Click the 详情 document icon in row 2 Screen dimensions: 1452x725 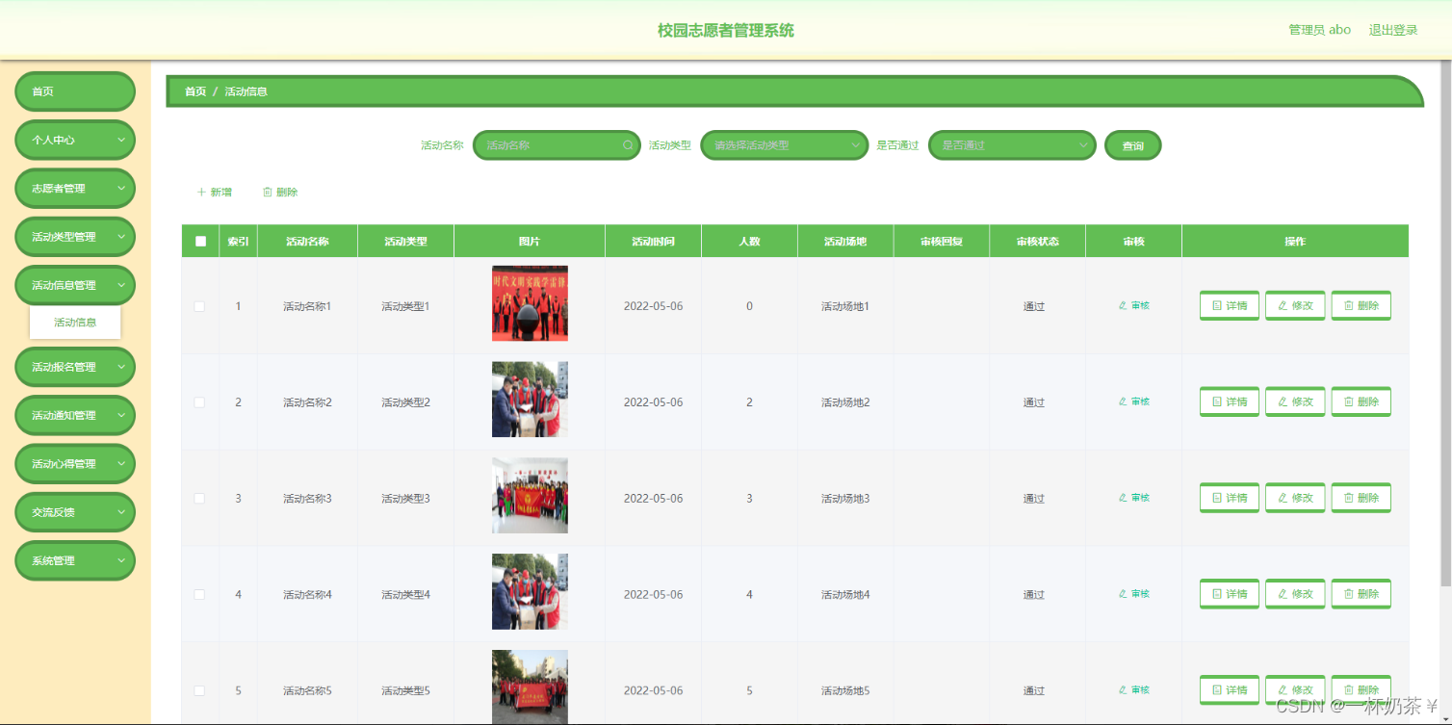point(1217,401)
